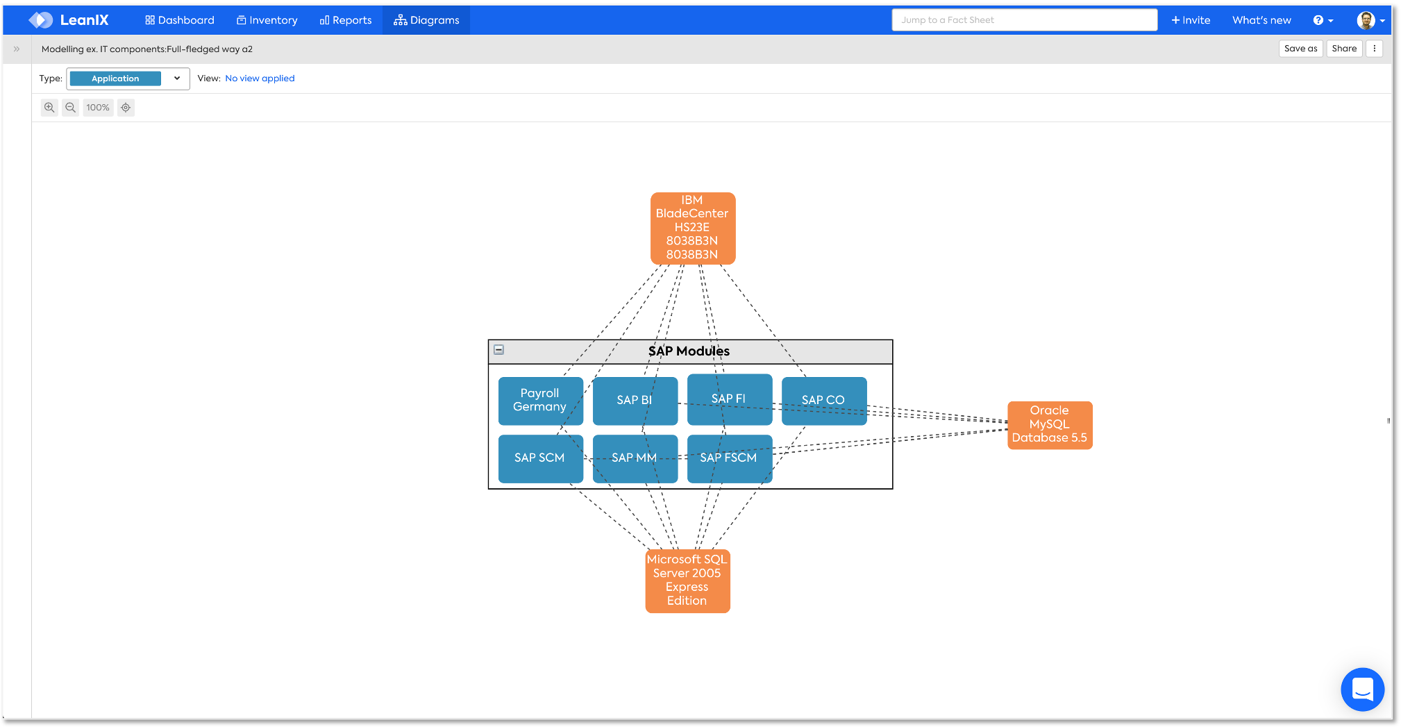Click the Invite button
The width and height of the screenshot is (1401, 727).
click(1191, 20)
